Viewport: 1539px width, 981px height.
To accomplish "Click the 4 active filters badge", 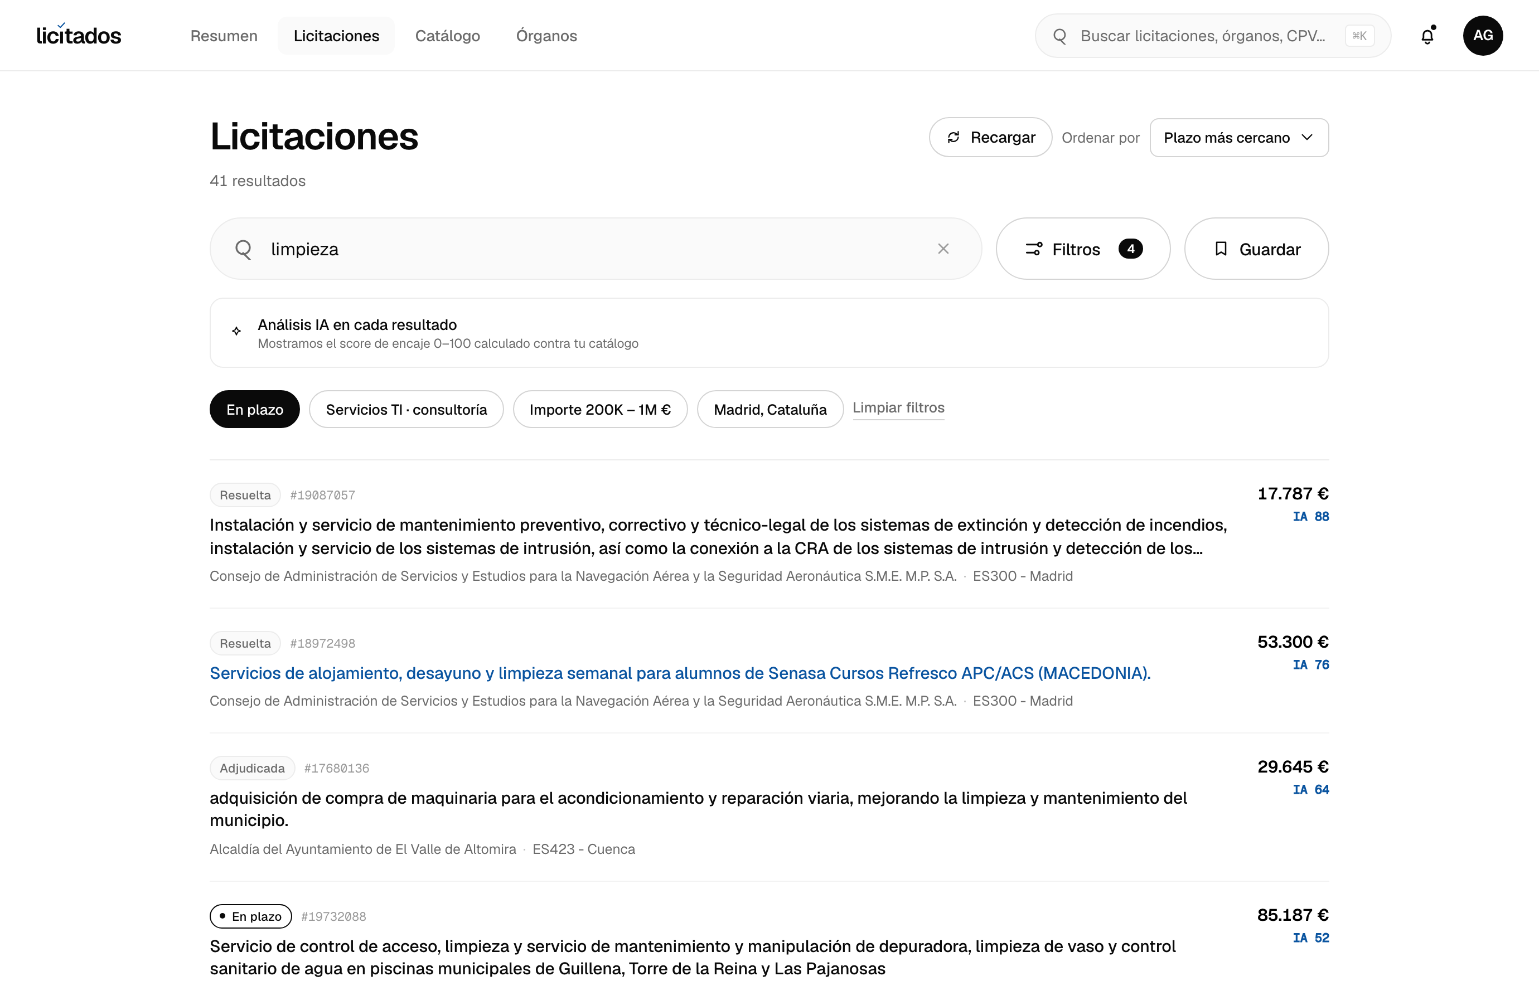I will click(1131, 249).
